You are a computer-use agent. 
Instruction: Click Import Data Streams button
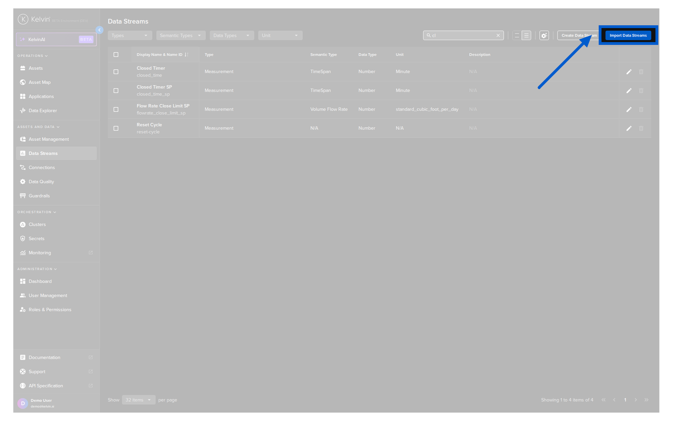(628, 35)
